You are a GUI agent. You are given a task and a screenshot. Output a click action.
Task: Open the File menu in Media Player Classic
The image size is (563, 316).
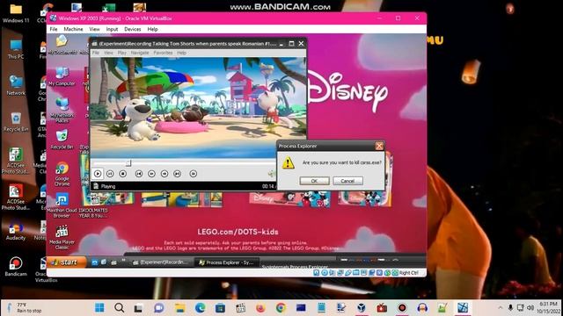coord(96,53)
